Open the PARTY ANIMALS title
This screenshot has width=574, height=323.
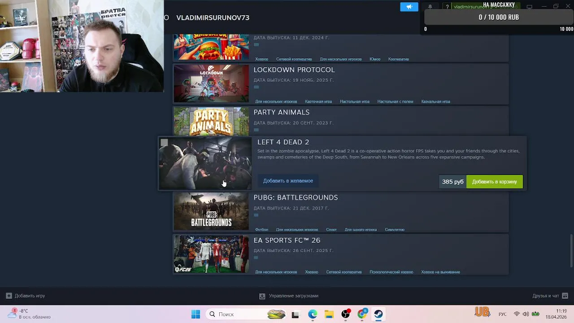[x=282, y=112]
